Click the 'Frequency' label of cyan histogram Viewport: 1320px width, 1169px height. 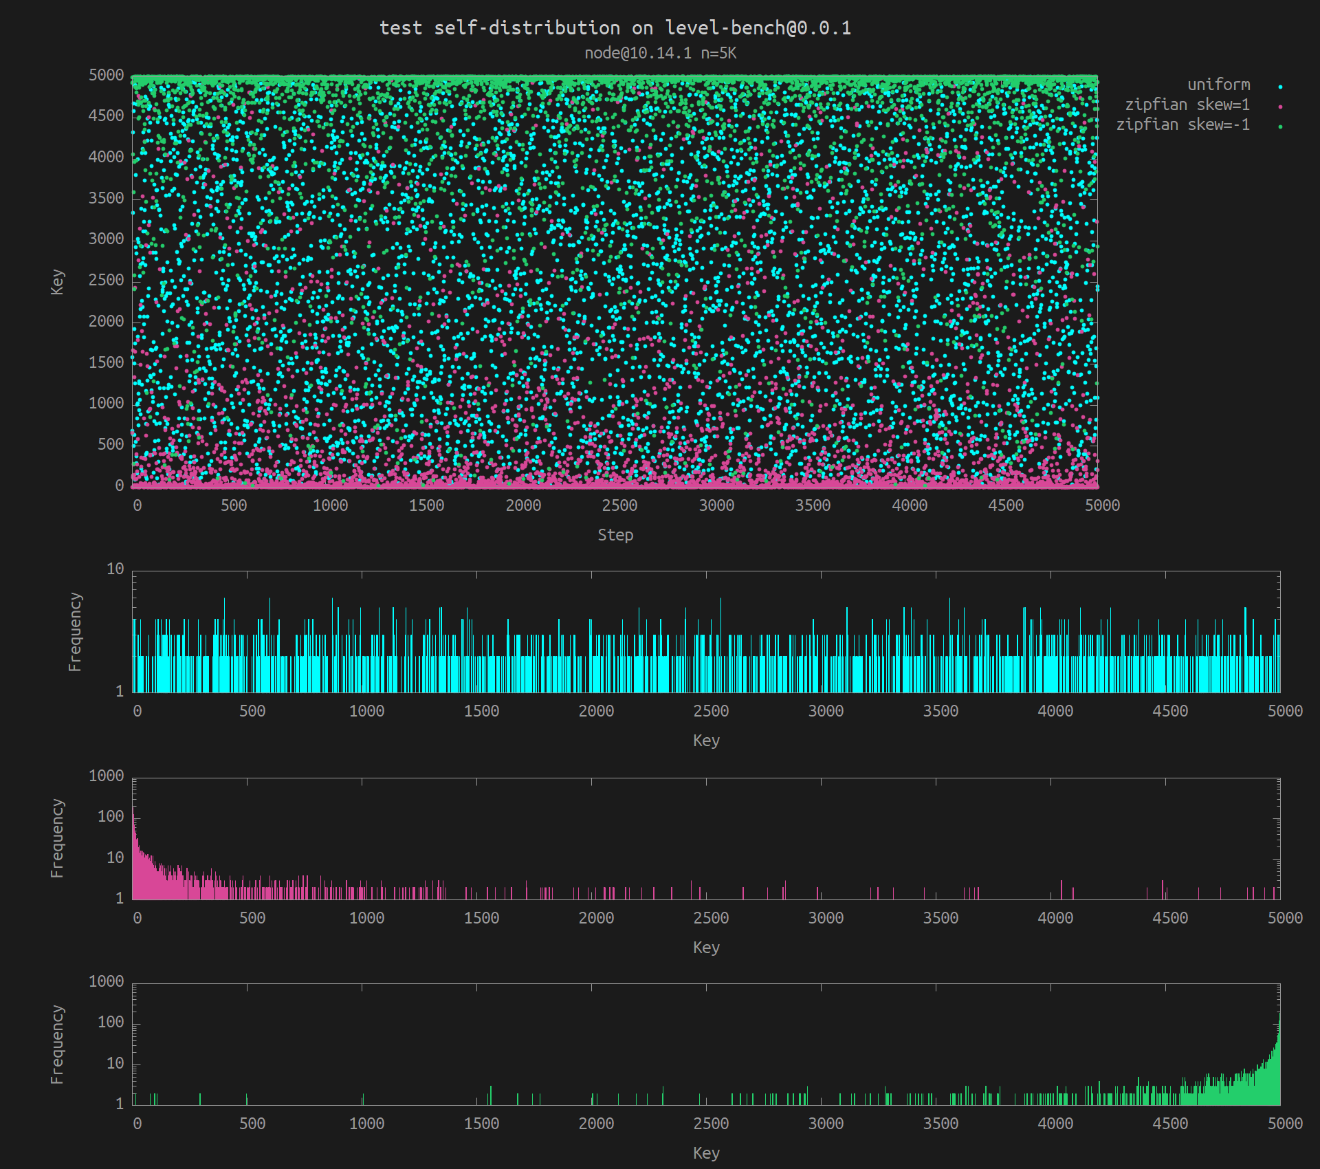(75, 632)
